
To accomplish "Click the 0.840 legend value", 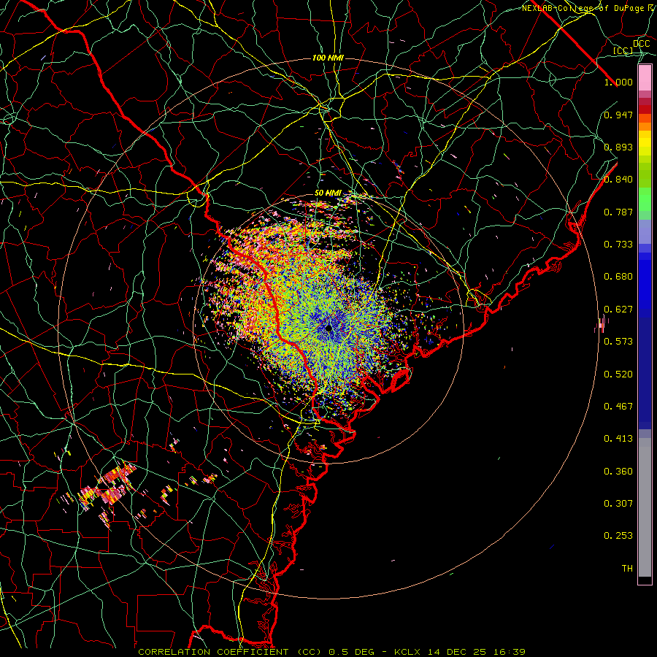I will click(x=618, y=180).
